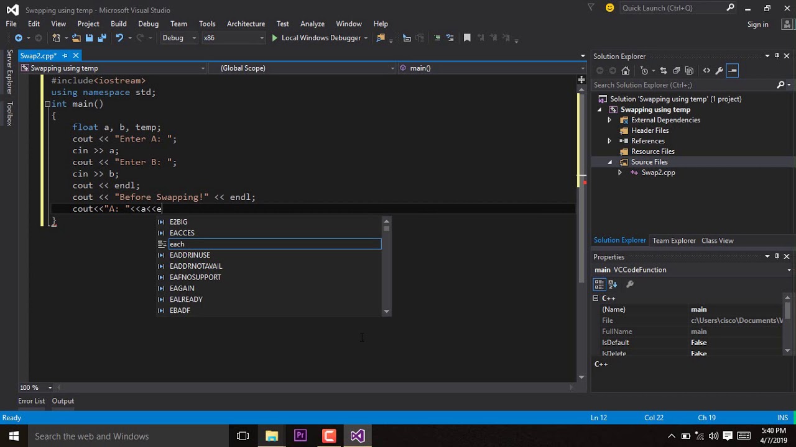Expand the References node

point(609,142)
